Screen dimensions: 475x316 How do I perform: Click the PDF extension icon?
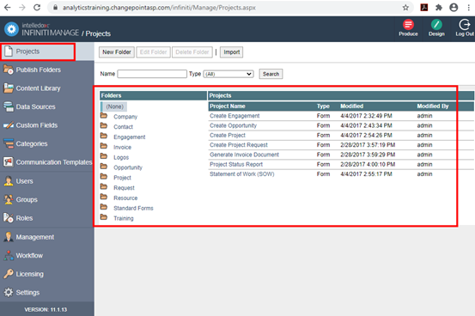click(424, 8)
